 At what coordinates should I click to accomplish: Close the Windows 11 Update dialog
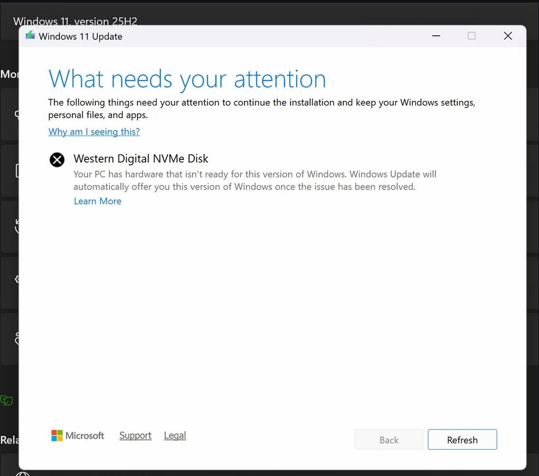point(508,36)
